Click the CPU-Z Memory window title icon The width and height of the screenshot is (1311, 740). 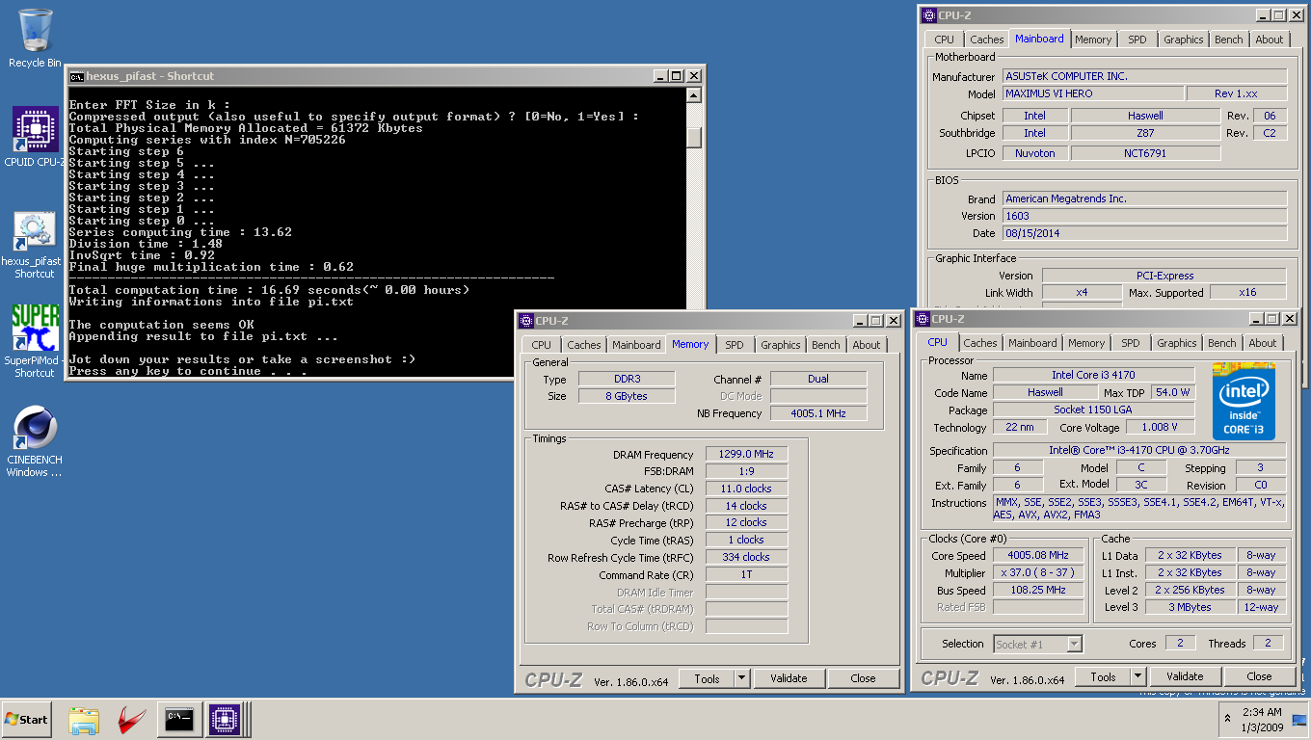(x=525, y=321)
